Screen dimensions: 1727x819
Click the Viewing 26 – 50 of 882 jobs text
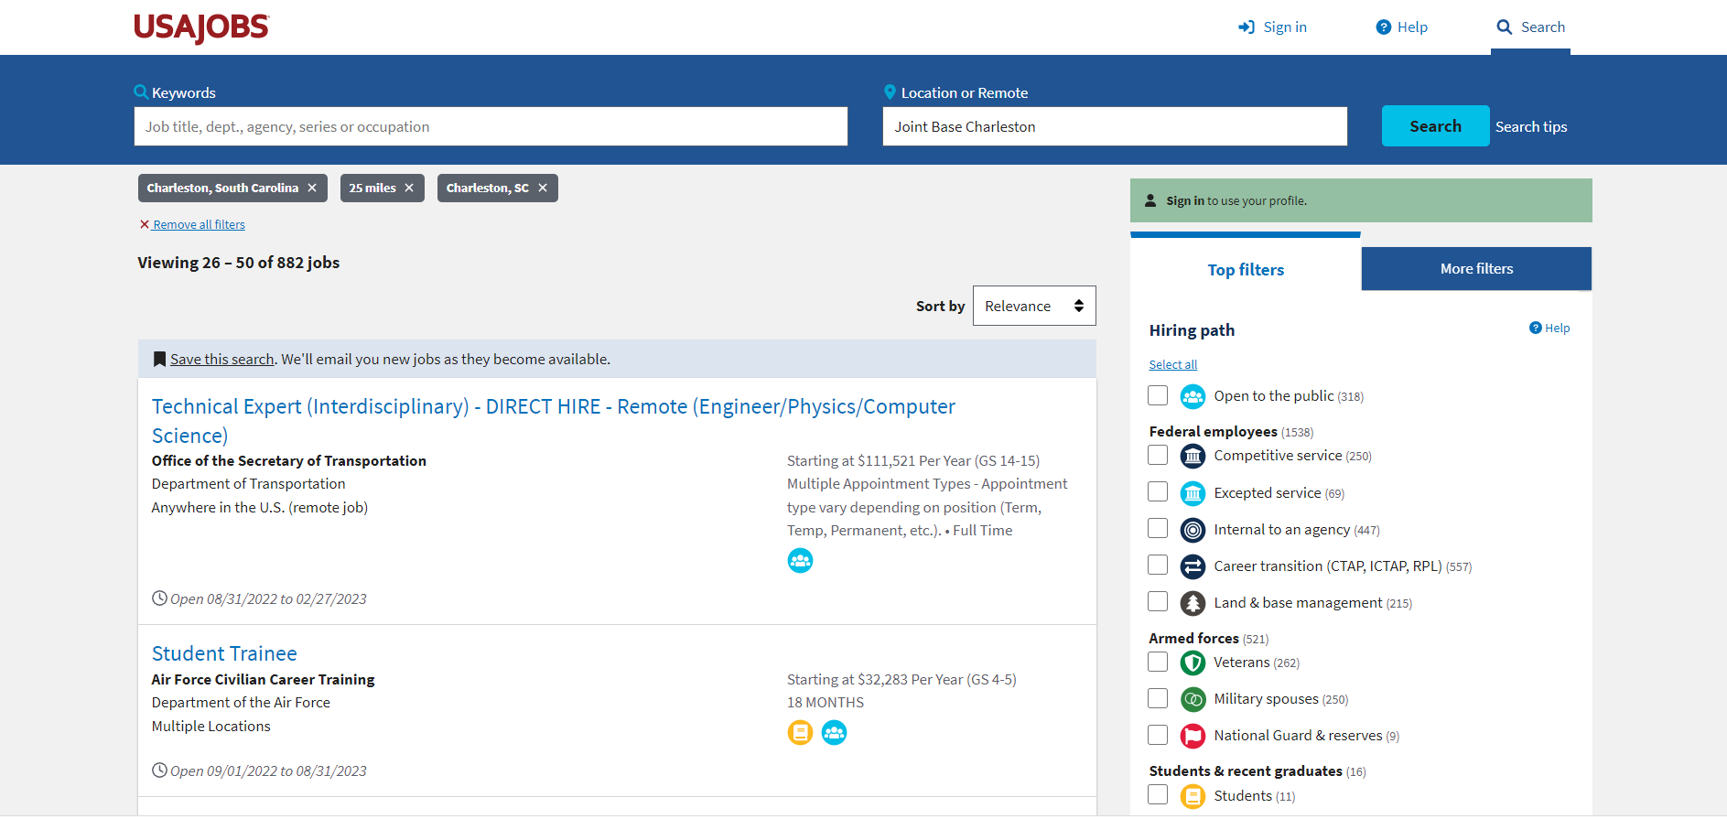[239, 263]
